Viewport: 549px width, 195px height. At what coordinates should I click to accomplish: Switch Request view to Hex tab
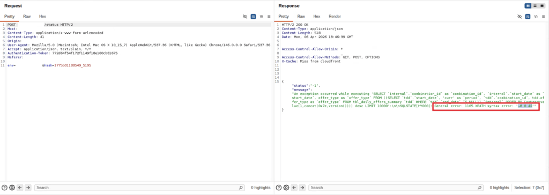[42, 17]
